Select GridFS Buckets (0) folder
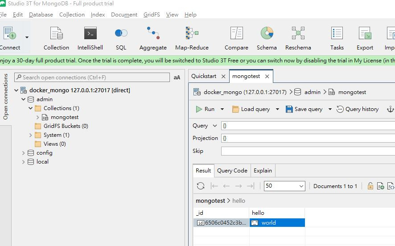Screen dimensions: 395x246 pyautogui.click(x=66, y=126)
